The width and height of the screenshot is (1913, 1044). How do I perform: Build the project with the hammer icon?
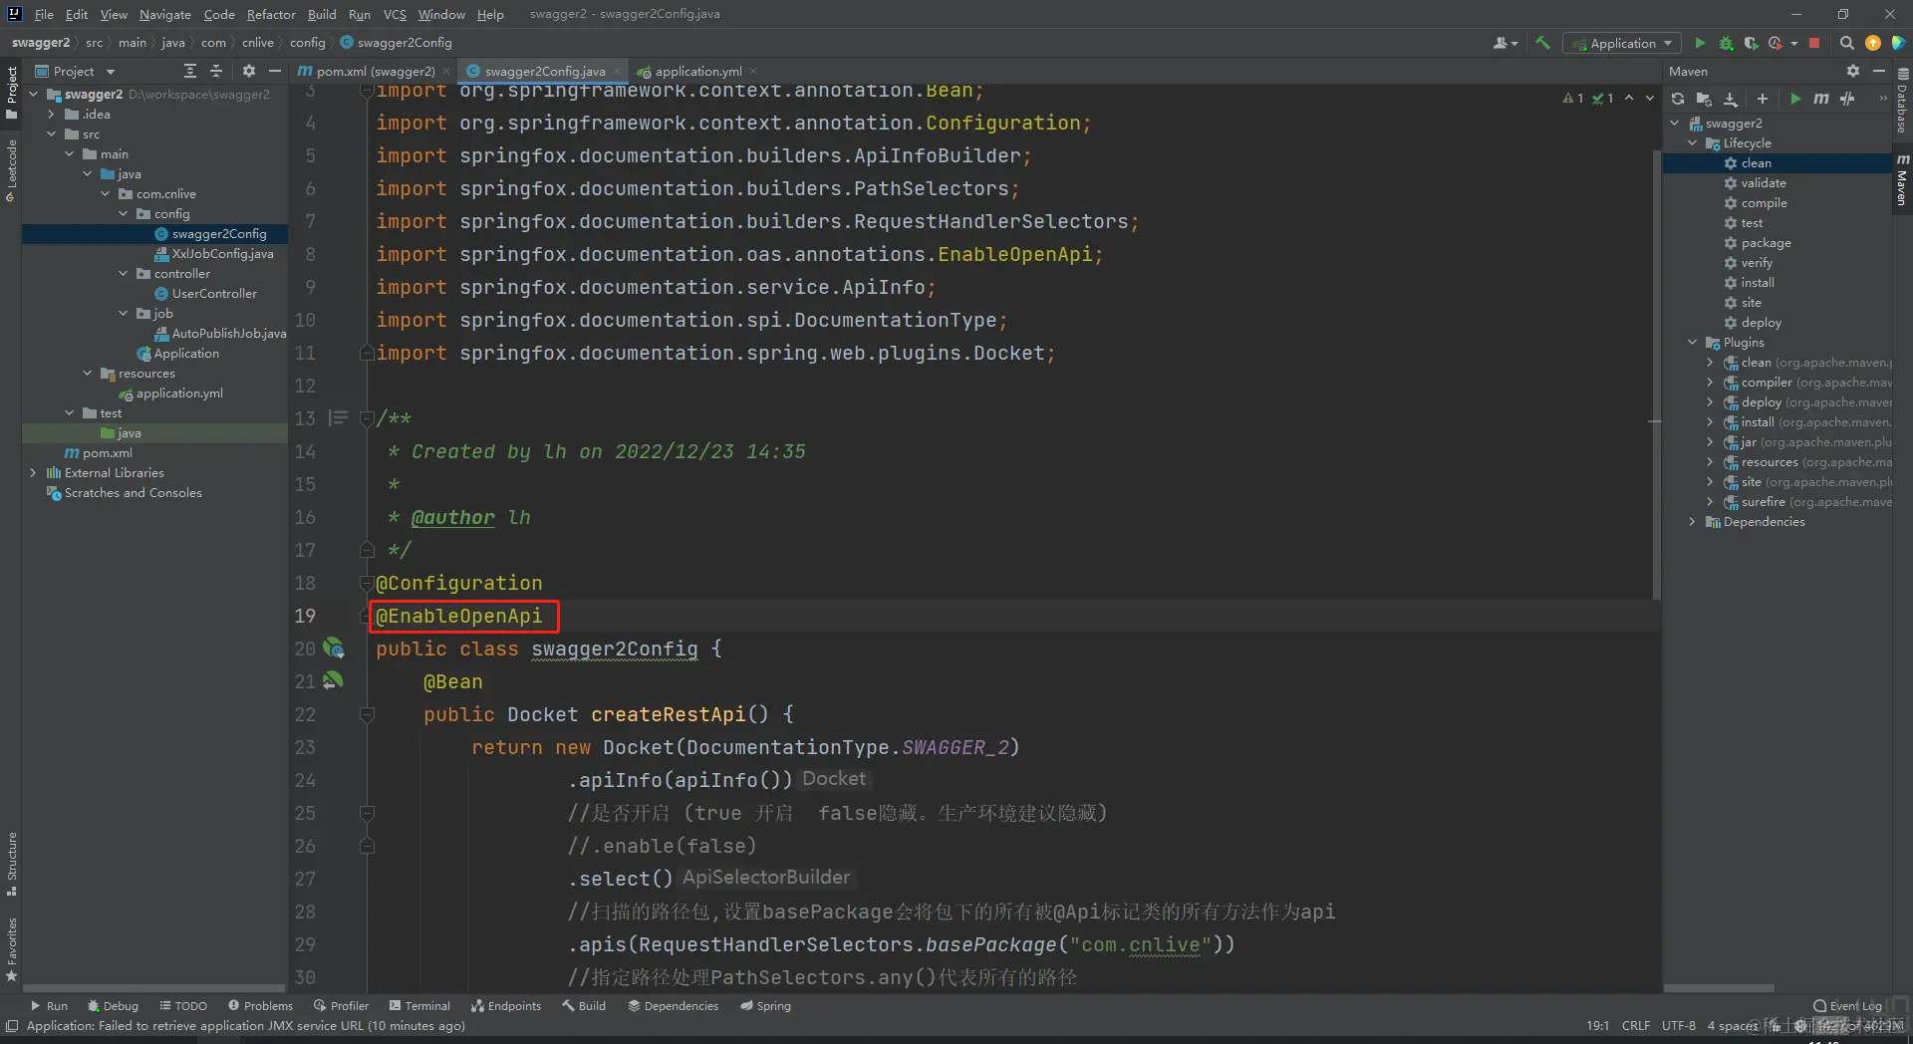(1542, 43)
